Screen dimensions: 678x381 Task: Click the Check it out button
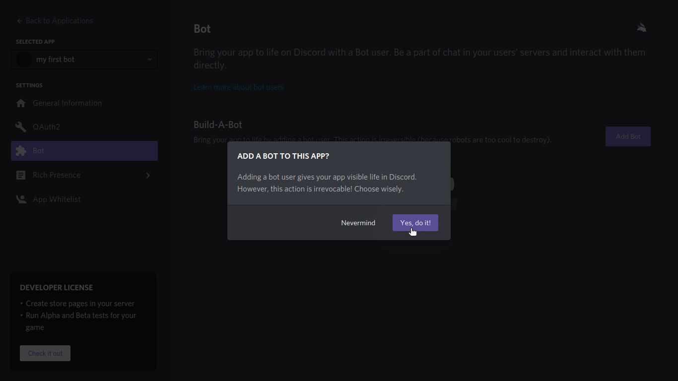(x=45, y=353)
